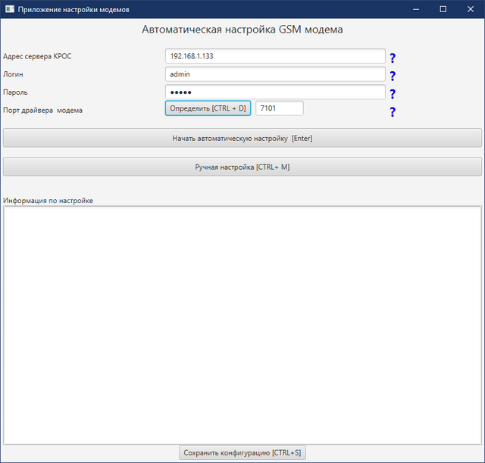The image size is (485, 463).
Task: Focus the Адрес сервера КРОС input field
Action: pos(275,57)
